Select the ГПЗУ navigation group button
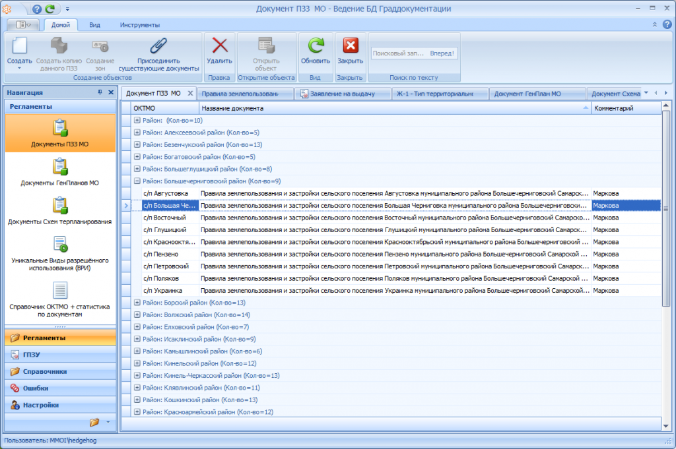Viewport: 676px width, 449px height. pos(60,355)
